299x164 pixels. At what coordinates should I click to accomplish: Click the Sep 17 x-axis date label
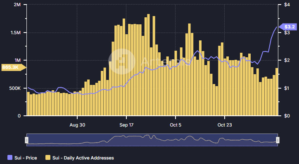[126, 125]
